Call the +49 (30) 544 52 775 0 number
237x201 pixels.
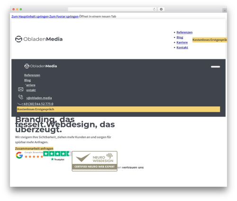click(x=37, y=104)
